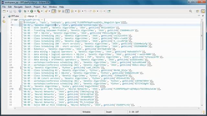Click the 3 : 34 : 147 cursor position field

coord(134,112)
